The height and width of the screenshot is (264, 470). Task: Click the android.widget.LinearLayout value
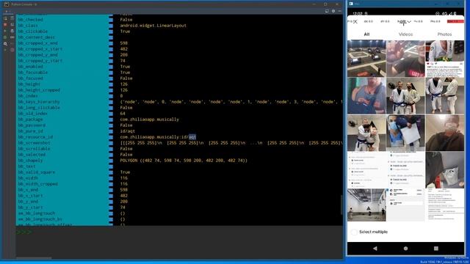coord(153,26)
